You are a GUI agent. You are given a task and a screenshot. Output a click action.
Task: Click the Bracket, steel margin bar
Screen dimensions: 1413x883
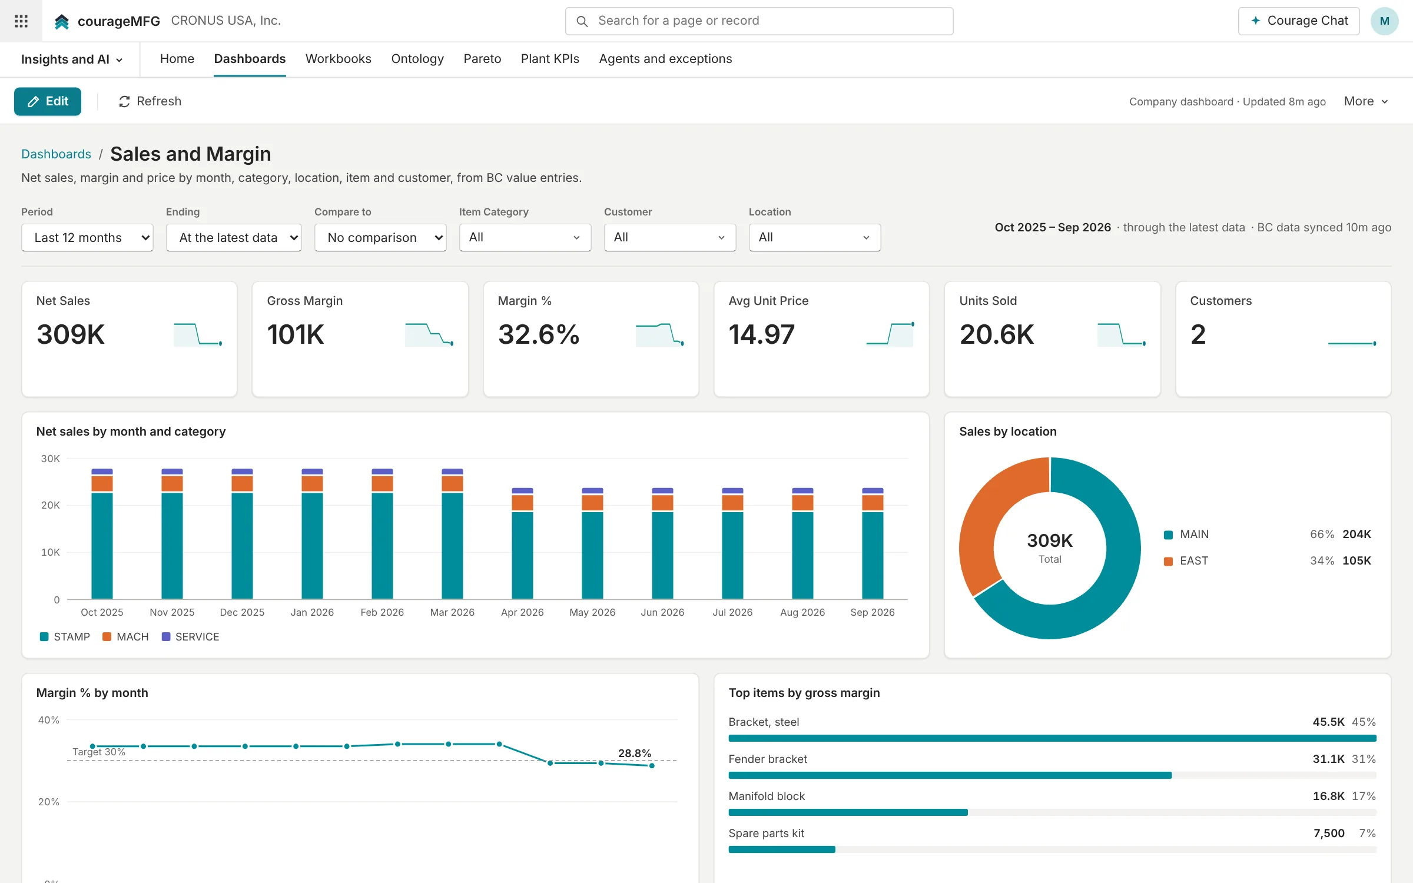[x=1052, y=738]
